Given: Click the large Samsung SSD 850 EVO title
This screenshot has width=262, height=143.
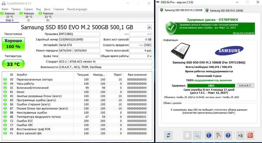Looking at the screenshot, I should tap(77, 27).
